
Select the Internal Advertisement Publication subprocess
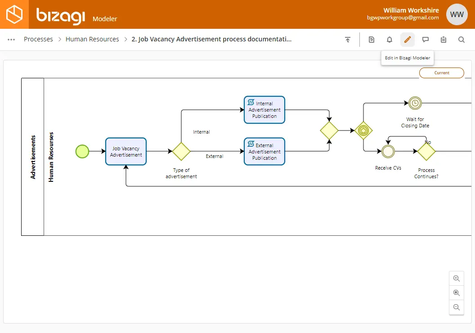coord(264,110)
